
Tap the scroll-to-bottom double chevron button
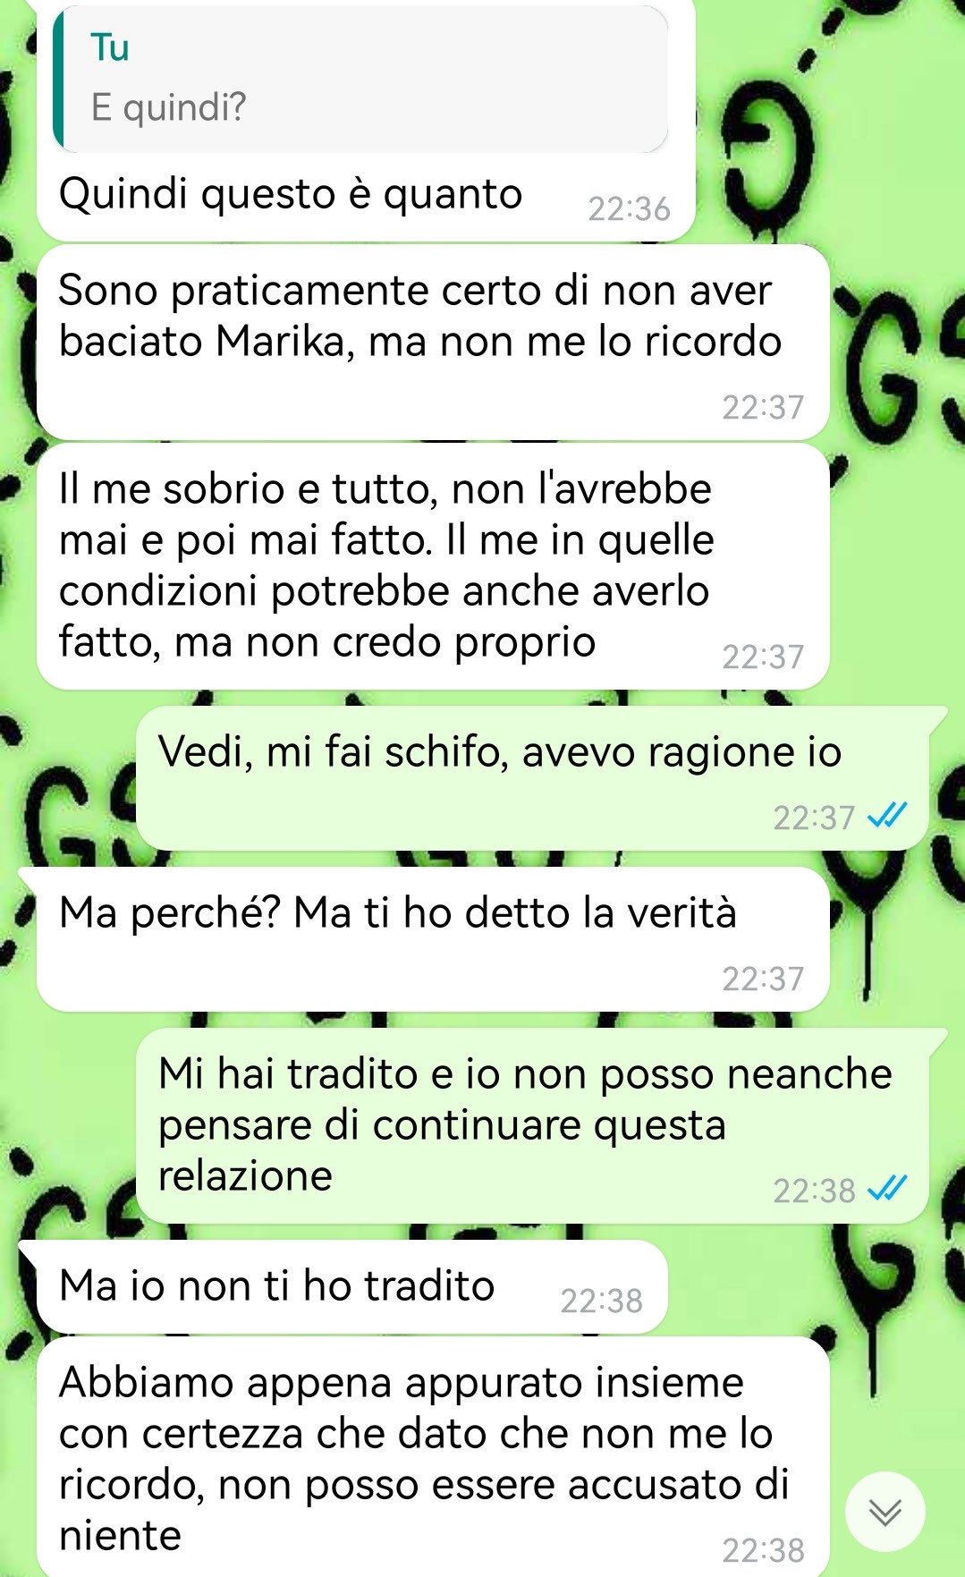coord(885,1511)
